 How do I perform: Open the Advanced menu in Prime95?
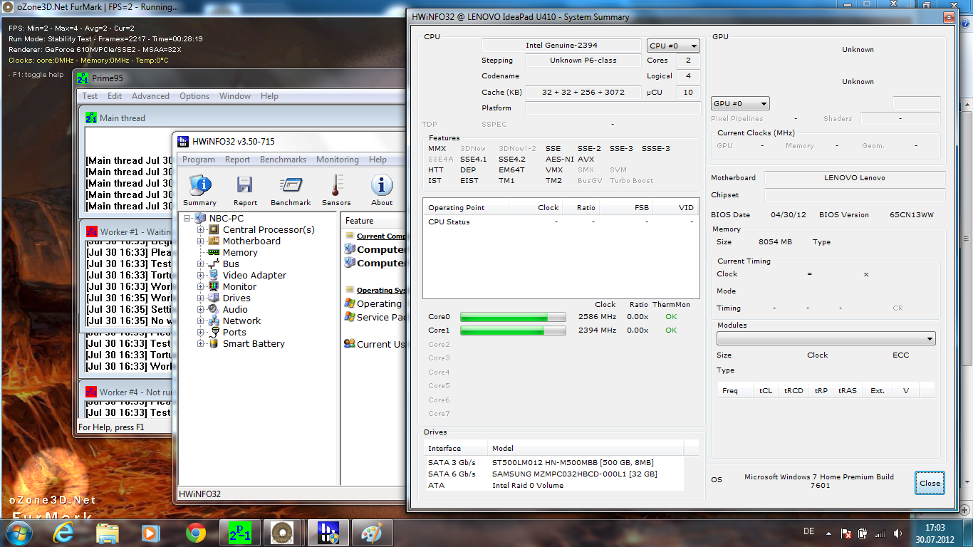pos(150,96)
